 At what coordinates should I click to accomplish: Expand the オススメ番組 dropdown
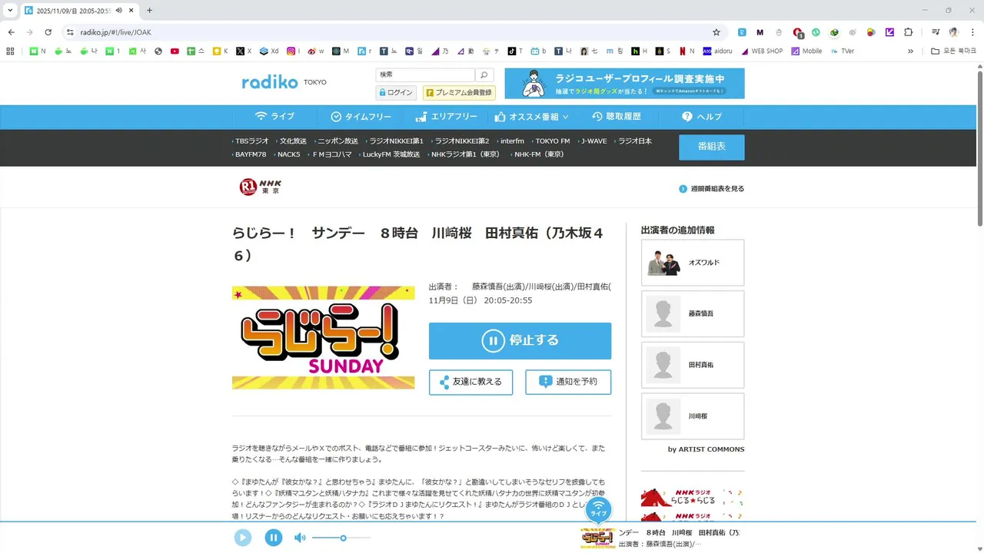click(x=532, y=117)
